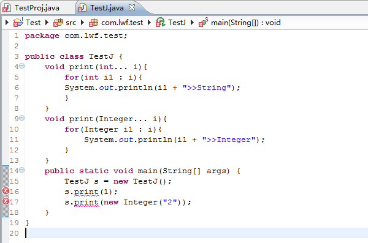Click 'new TestJ()' on line 15
The width and height of the screenshot is (368, 243).
(140, 181)
